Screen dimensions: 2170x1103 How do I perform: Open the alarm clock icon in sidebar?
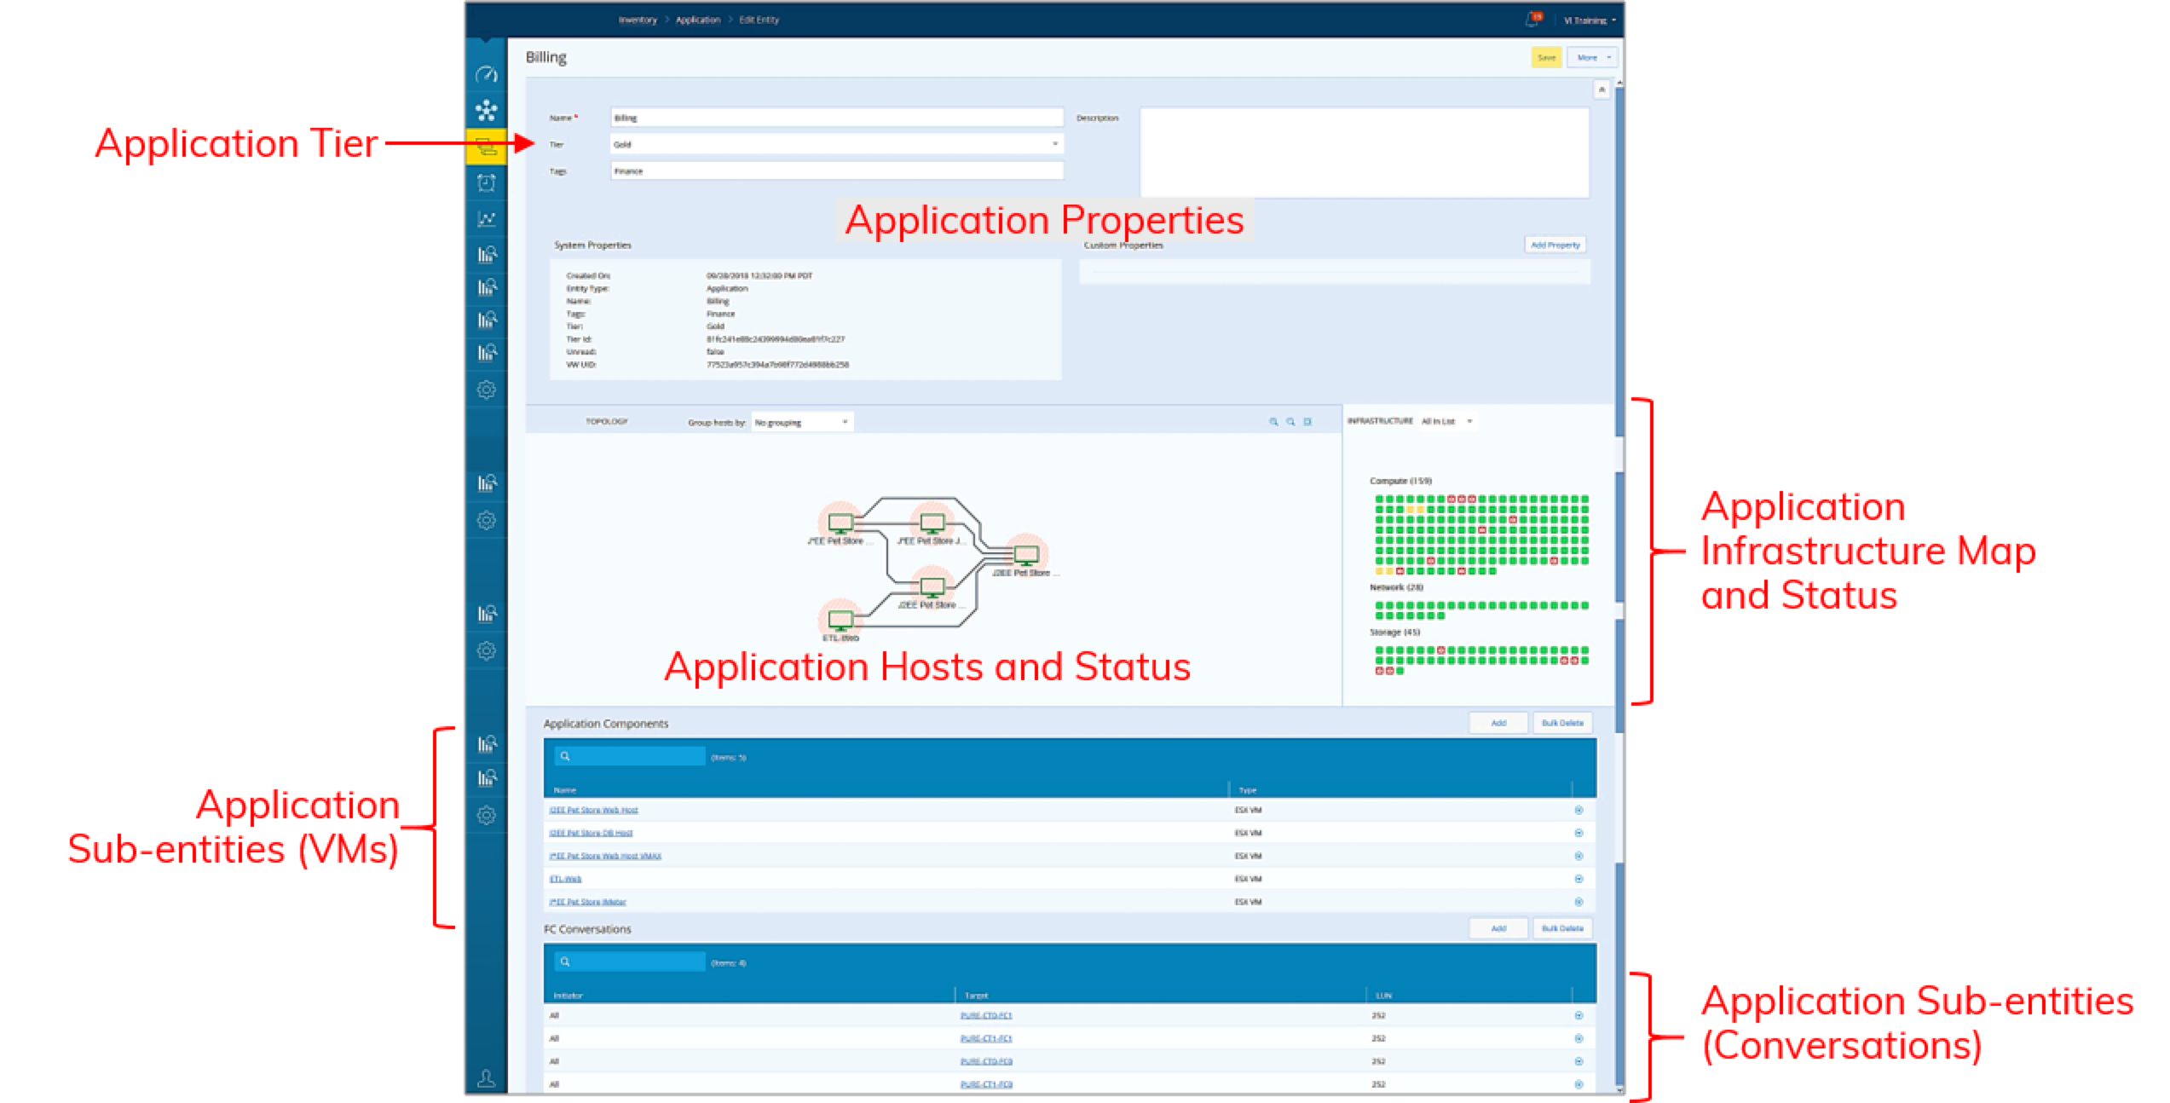[x=486, y=182]
